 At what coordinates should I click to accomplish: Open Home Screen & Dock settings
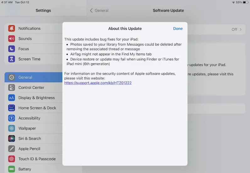37,108
